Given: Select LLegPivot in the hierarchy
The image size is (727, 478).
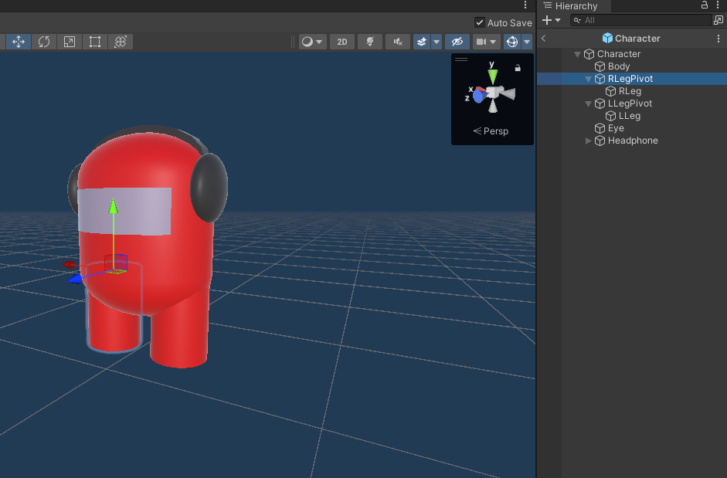Looking at the screenshot, I should 630,103.
